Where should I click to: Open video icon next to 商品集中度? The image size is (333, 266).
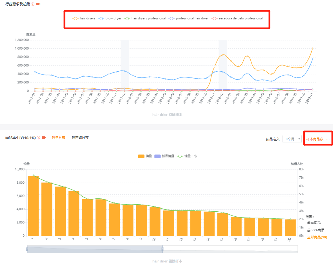tap(44, 138)
